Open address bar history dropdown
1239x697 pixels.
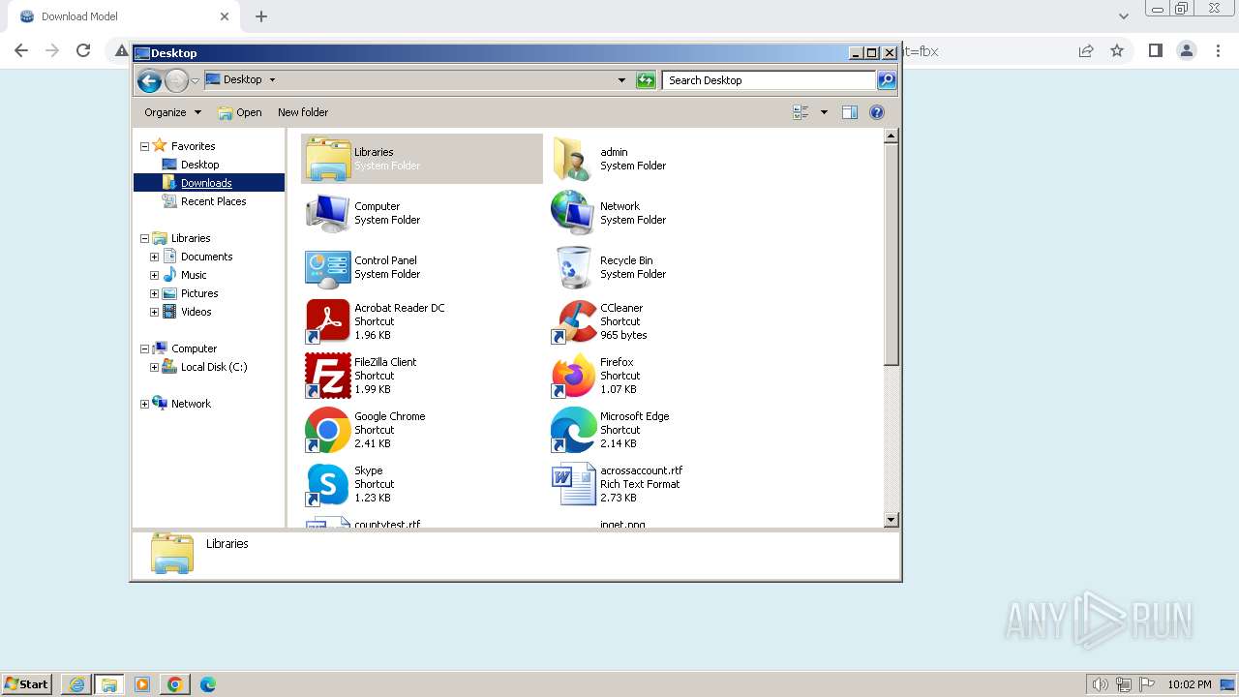pos(621,80)
